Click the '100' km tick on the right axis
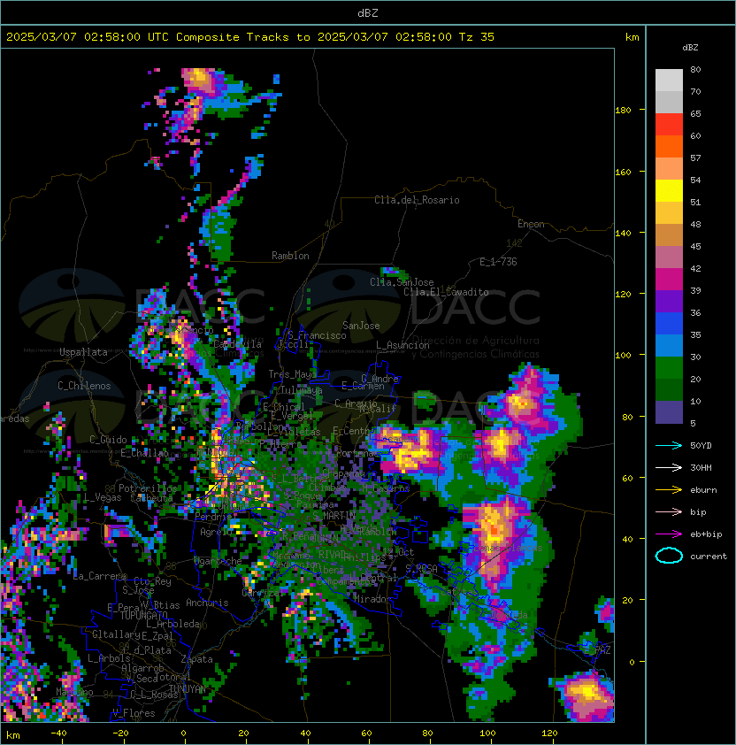 point(623,356)
